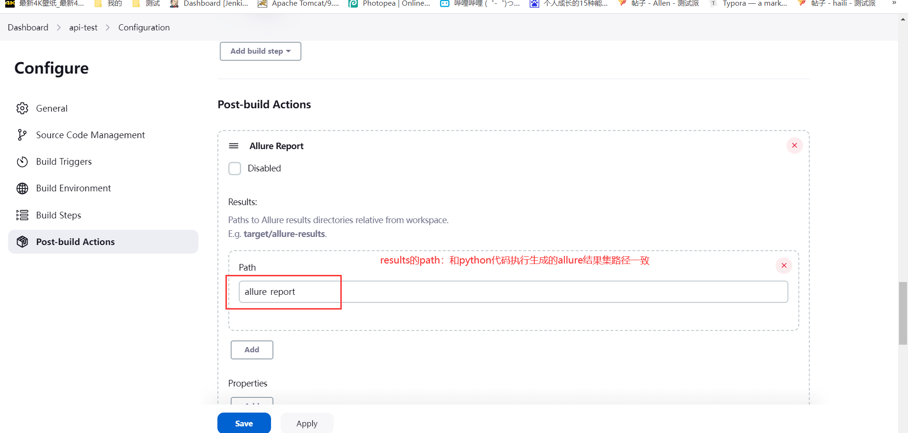
Task: Click the page vertical scrollbar thumb
Action: coord(903,313)
